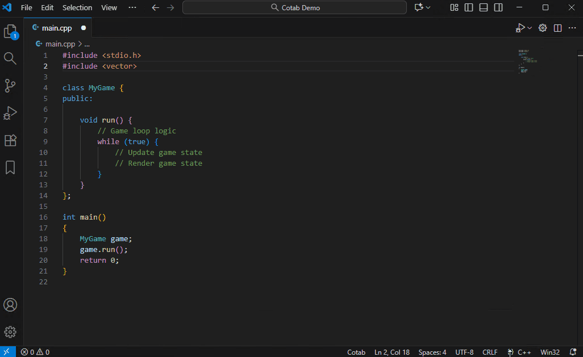Open the Run and Debug view
Screen dimensions: 583x357
10,113
